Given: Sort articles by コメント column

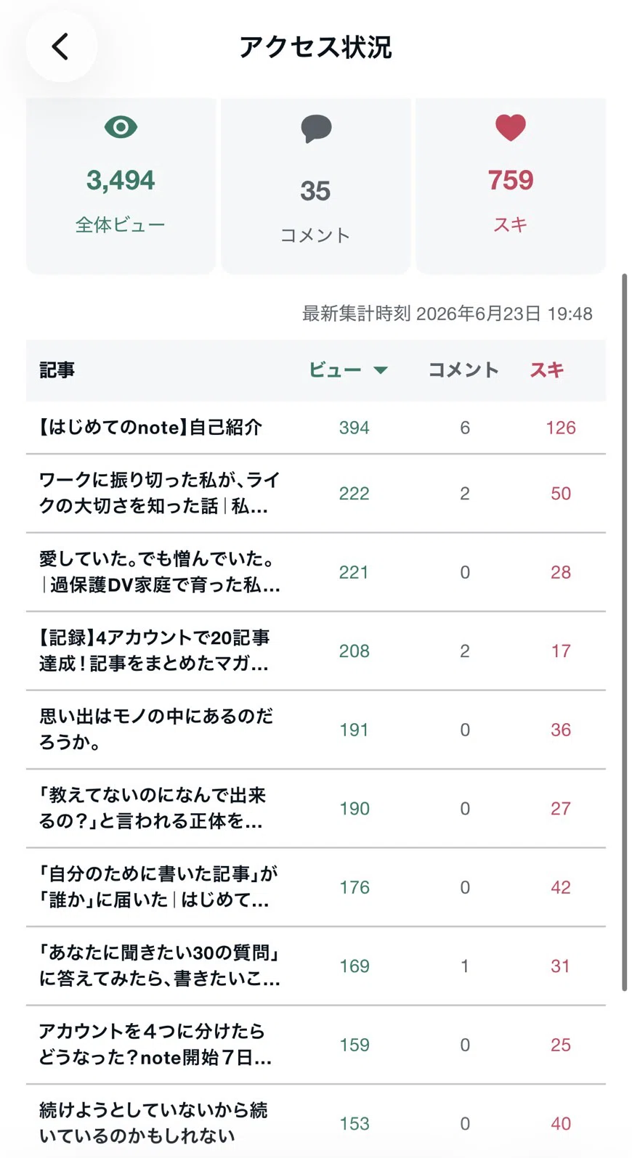Looking at the screenshot, I should tap(463, 370).
